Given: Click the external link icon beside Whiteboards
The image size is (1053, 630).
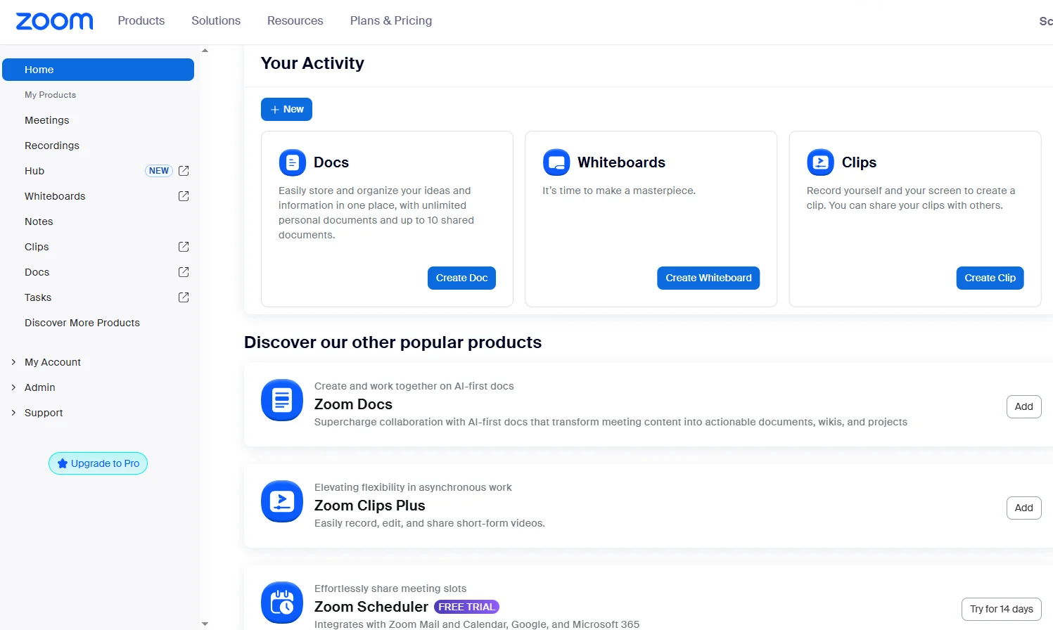Looking at the screenshot, I should pyautogui.click(x=183, y=195).
